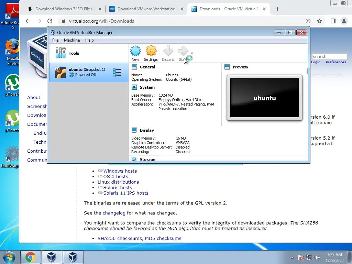352x264 pixels.
Task: Click the Chrome taskbar icon
Action: [31, 257]
